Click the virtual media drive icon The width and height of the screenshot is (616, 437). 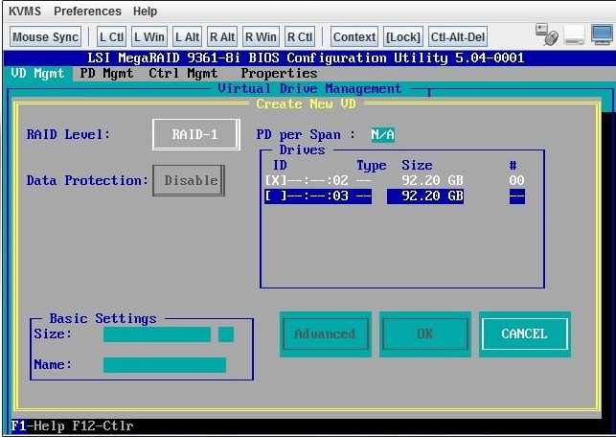click(x=575, y=34)
